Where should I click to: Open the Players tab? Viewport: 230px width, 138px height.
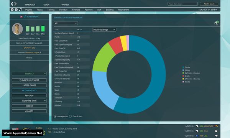pos(29,10)
